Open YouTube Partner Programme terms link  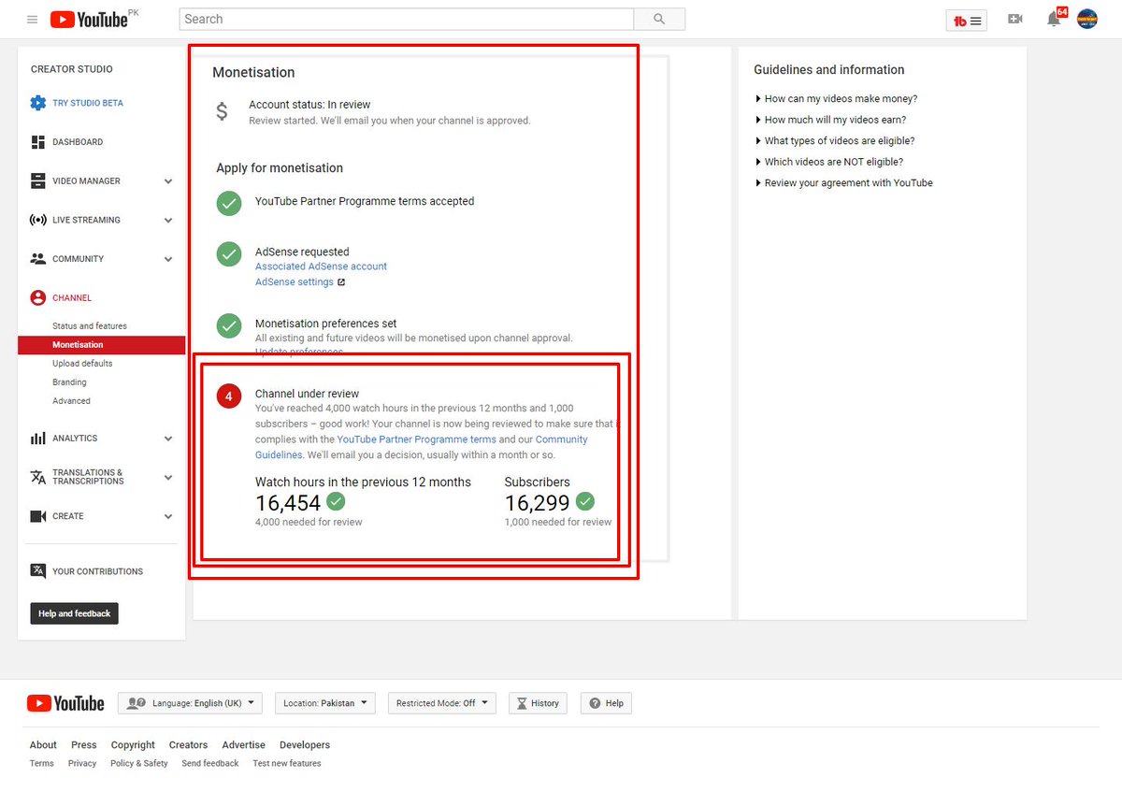417,439
